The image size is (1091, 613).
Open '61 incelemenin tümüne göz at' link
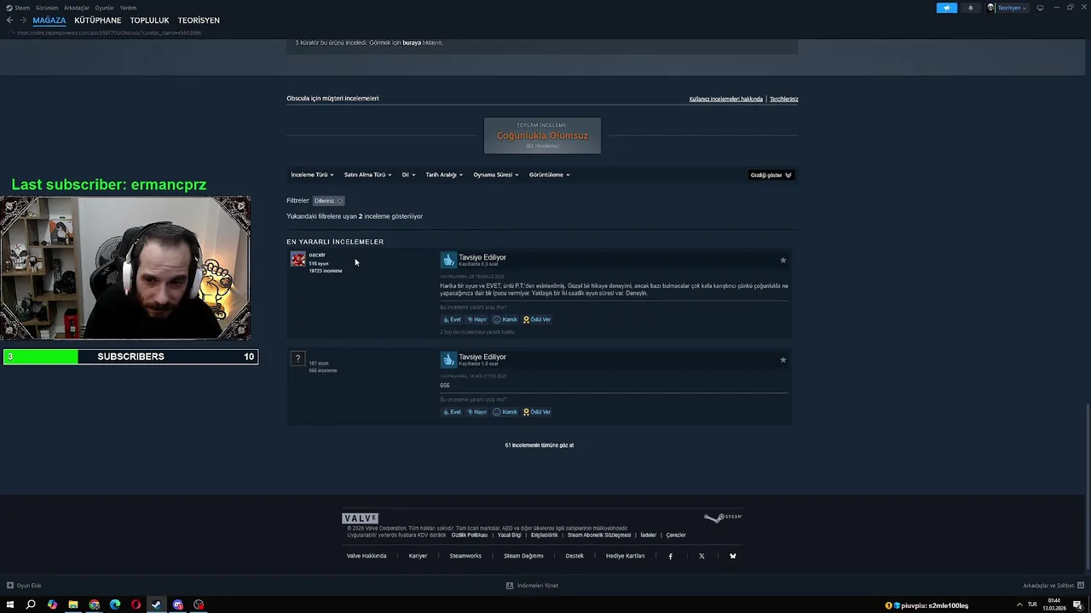(x=540, y=445)
